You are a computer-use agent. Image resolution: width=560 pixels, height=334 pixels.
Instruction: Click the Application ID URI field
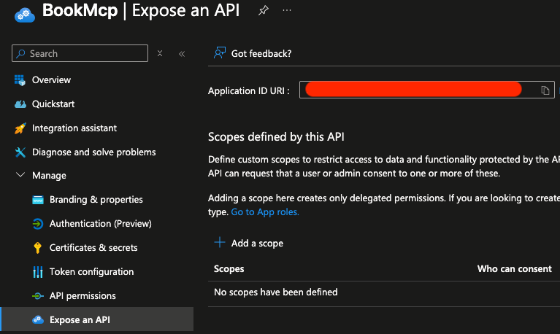[427, 90]
